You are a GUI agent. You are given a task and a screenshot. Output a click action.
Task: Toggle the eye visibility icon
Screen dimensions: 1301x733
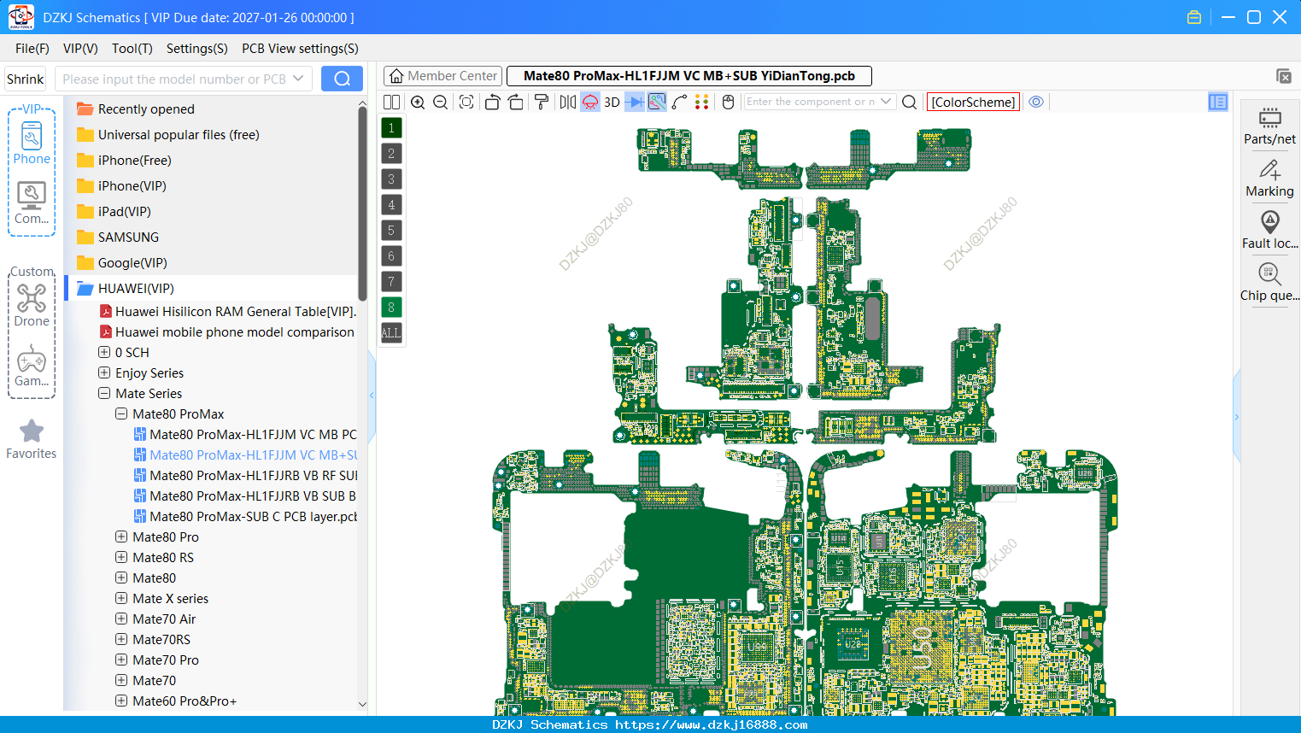1036,102
